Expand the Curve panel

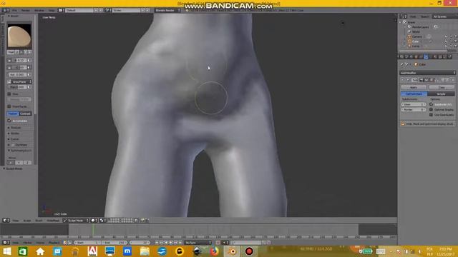coord(14,139)
